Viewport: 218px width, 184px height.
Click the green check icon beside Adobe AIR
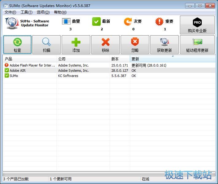[6, 71]
